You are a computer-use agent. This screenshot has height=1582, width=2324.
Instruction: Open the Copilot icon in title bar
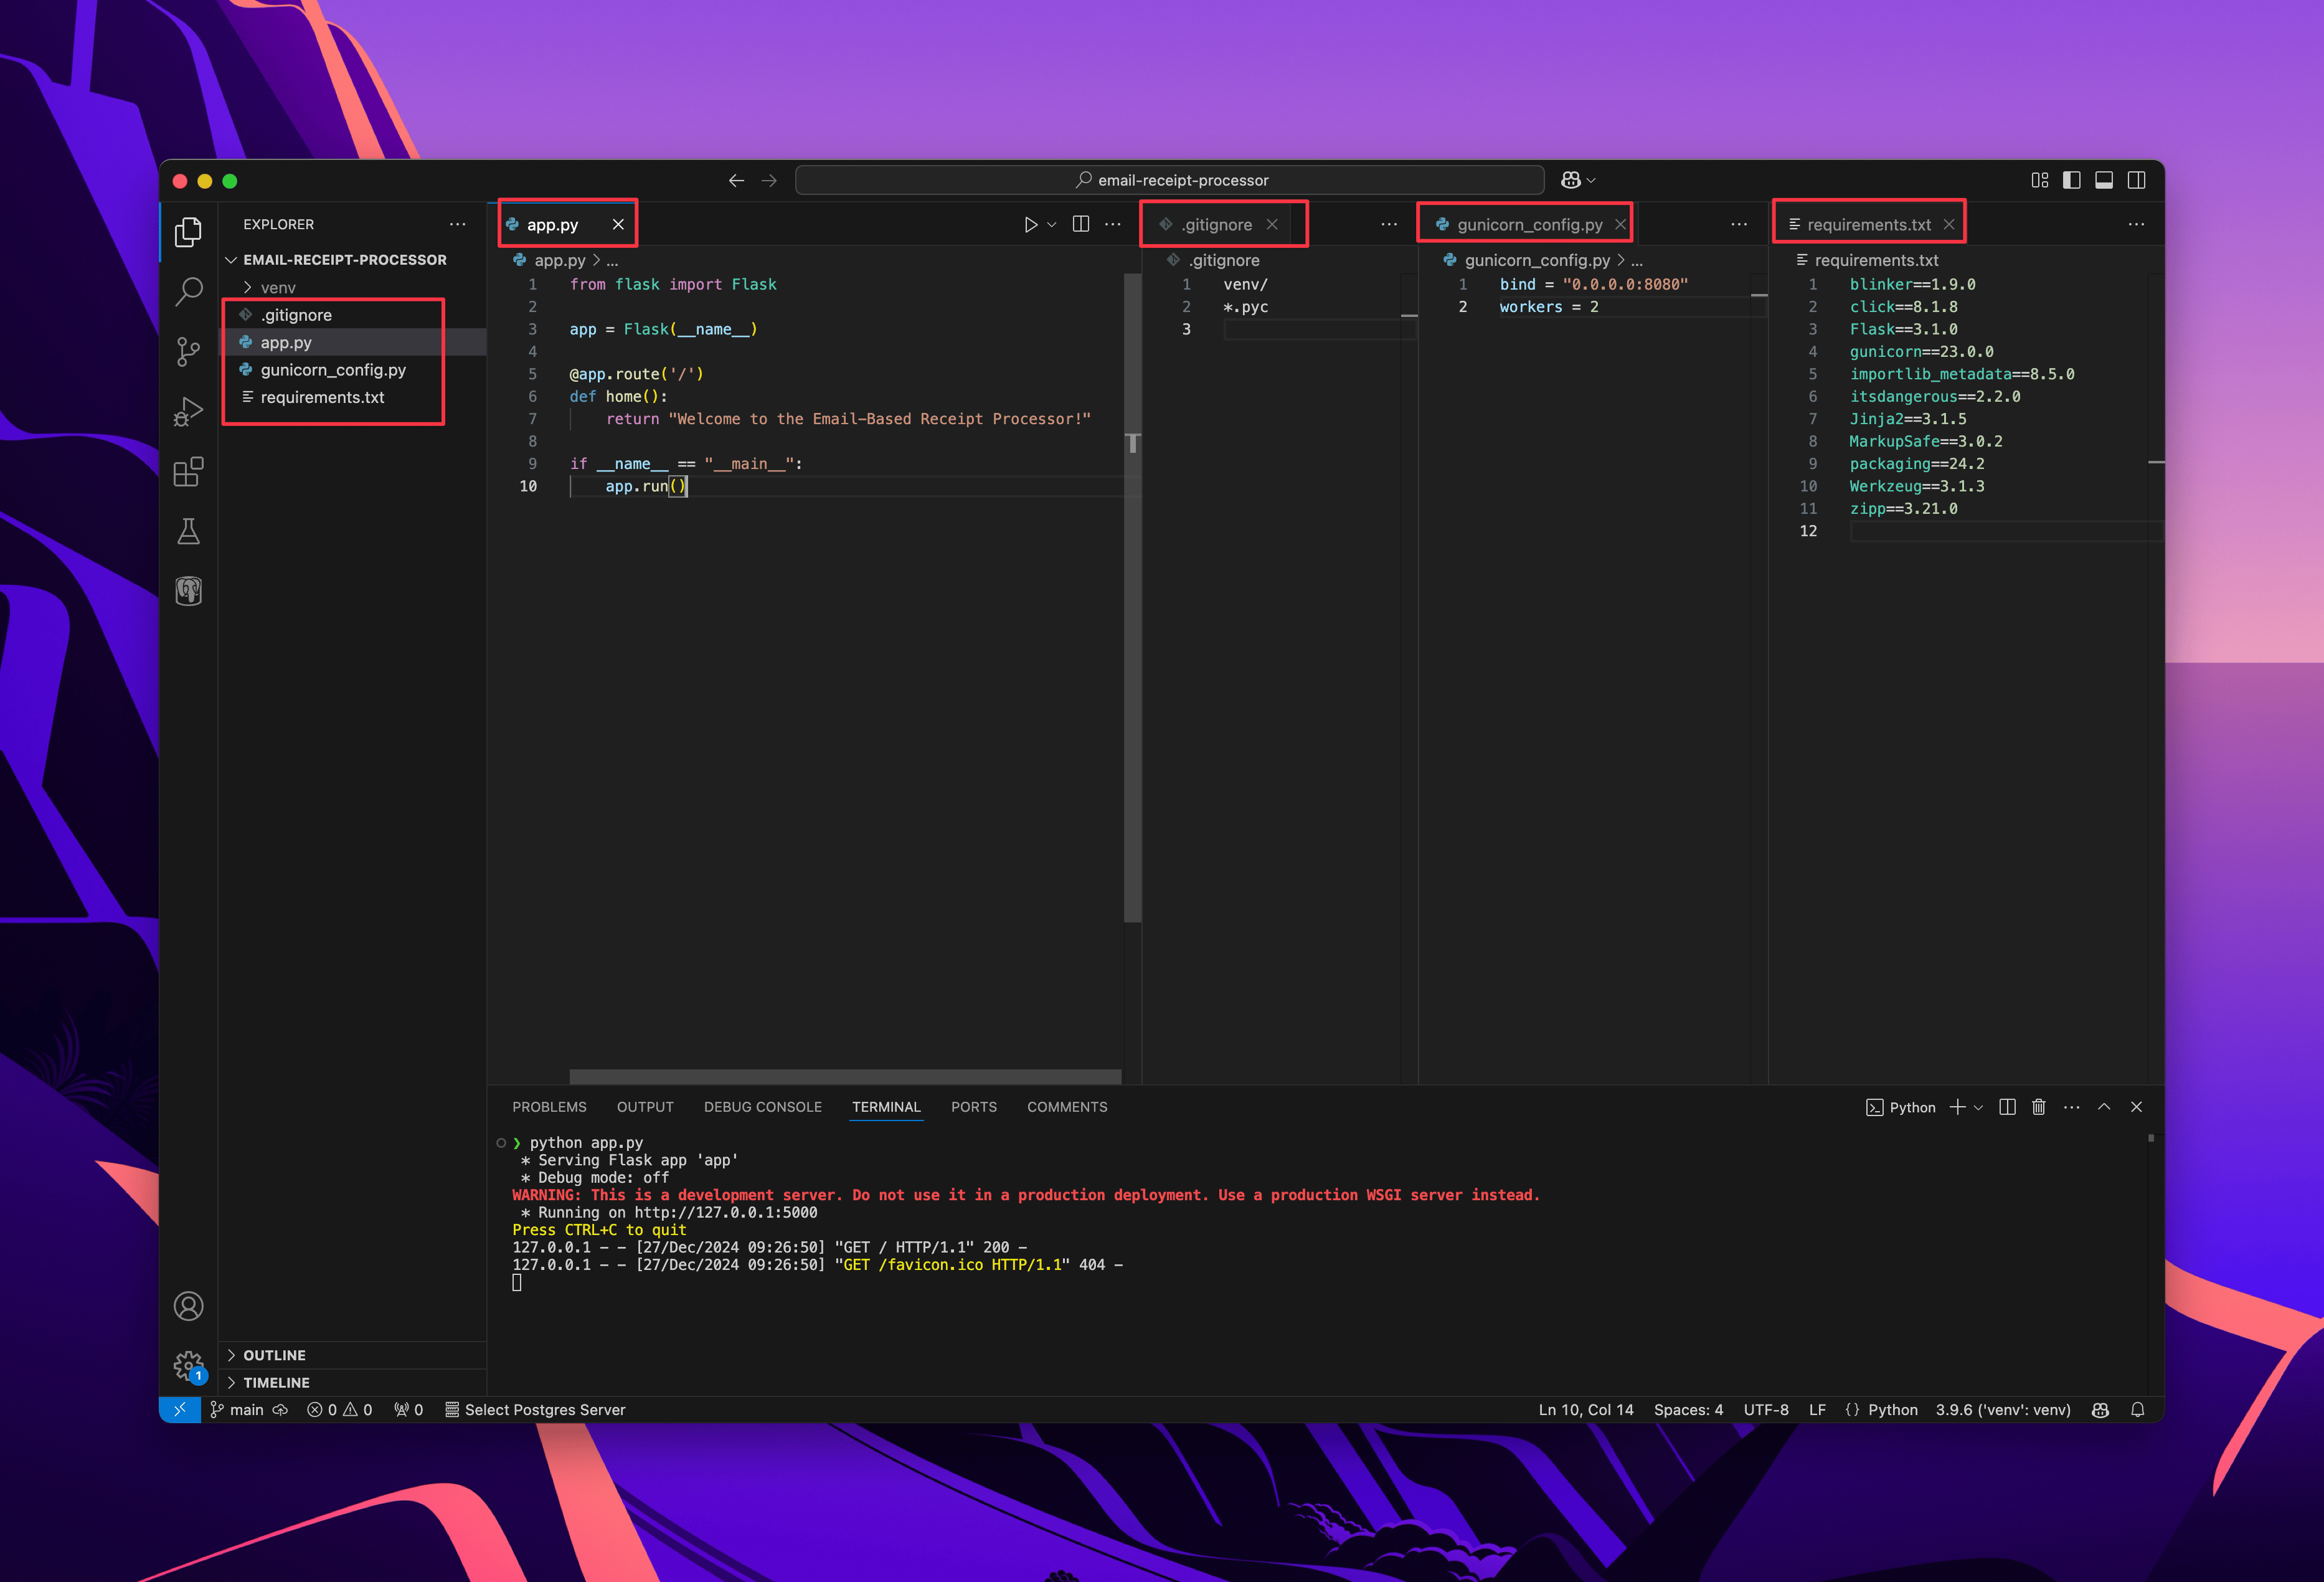tap(1571, 180)
